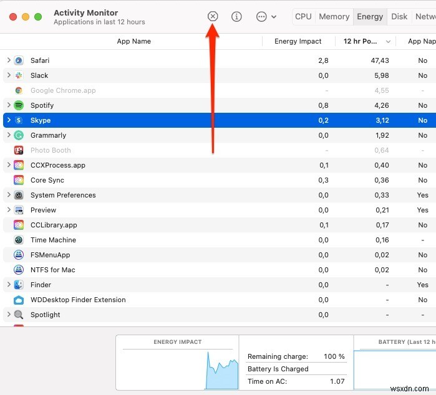Select the WDDesktop Finder Extension row name
This screenshot has width=436, height=395.
pyautogui.click(x=78, y=300)
